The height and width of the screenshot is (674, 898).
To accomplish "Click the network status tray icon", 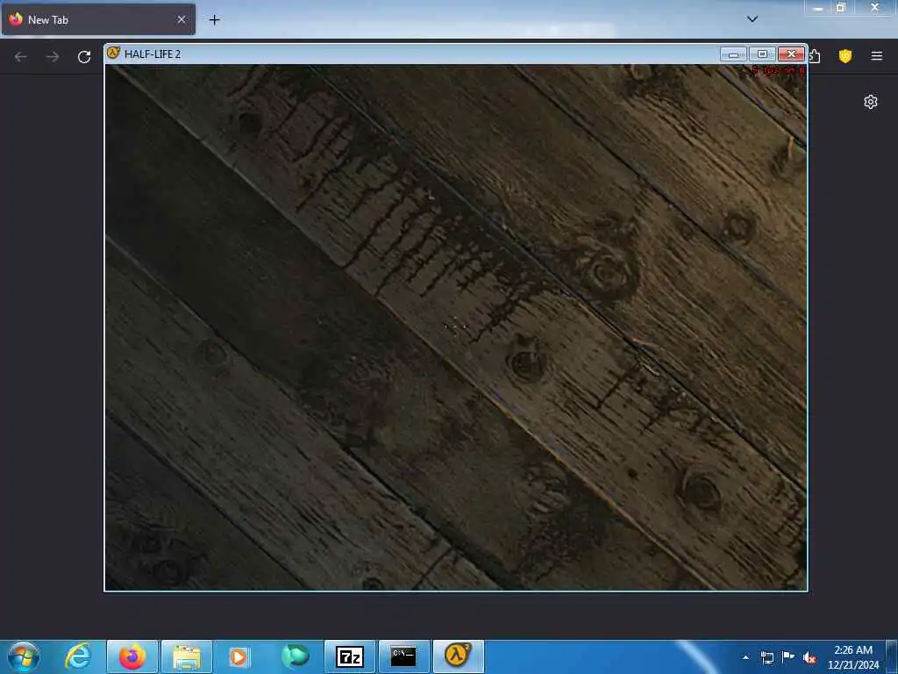I will click(766, 657).
